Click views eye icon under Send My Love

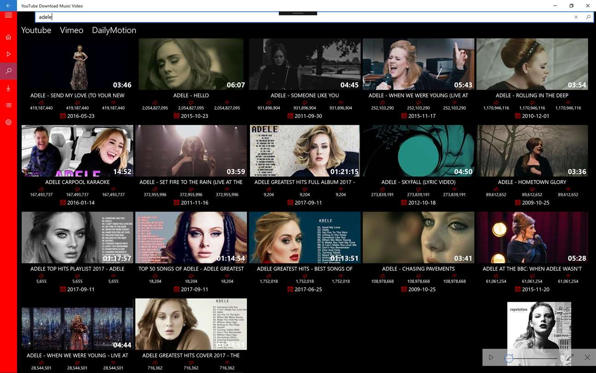[113, 102]
